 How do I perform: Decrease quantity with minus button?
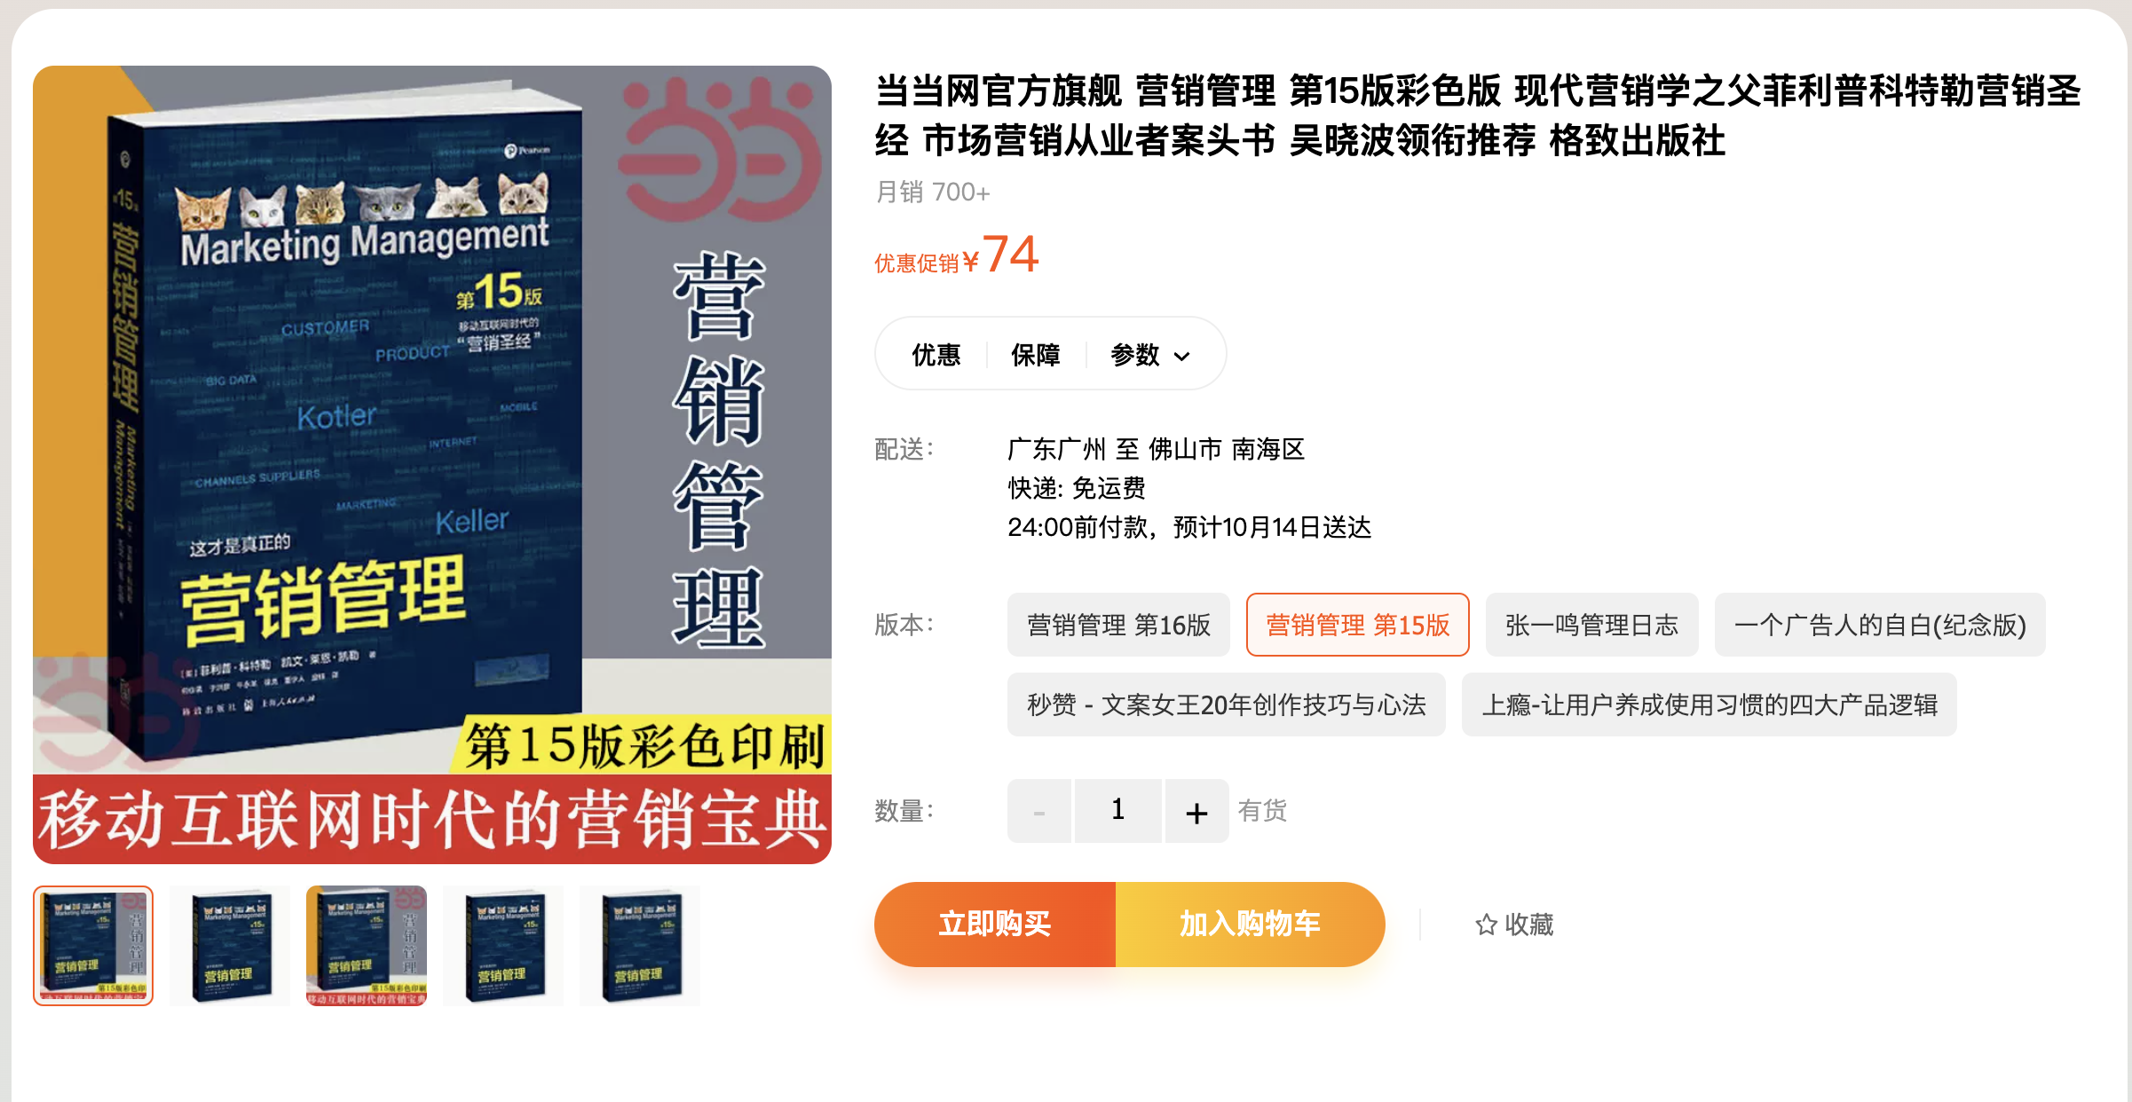tap(1039, 811)
